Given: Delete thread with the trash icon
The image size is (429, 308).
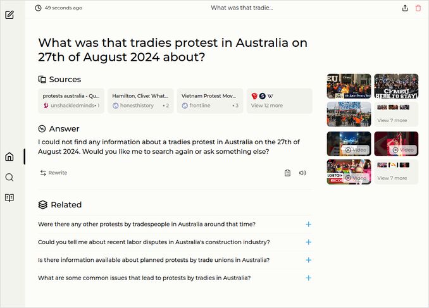Looking at the screenshot, I should click(x=418, y=8).
